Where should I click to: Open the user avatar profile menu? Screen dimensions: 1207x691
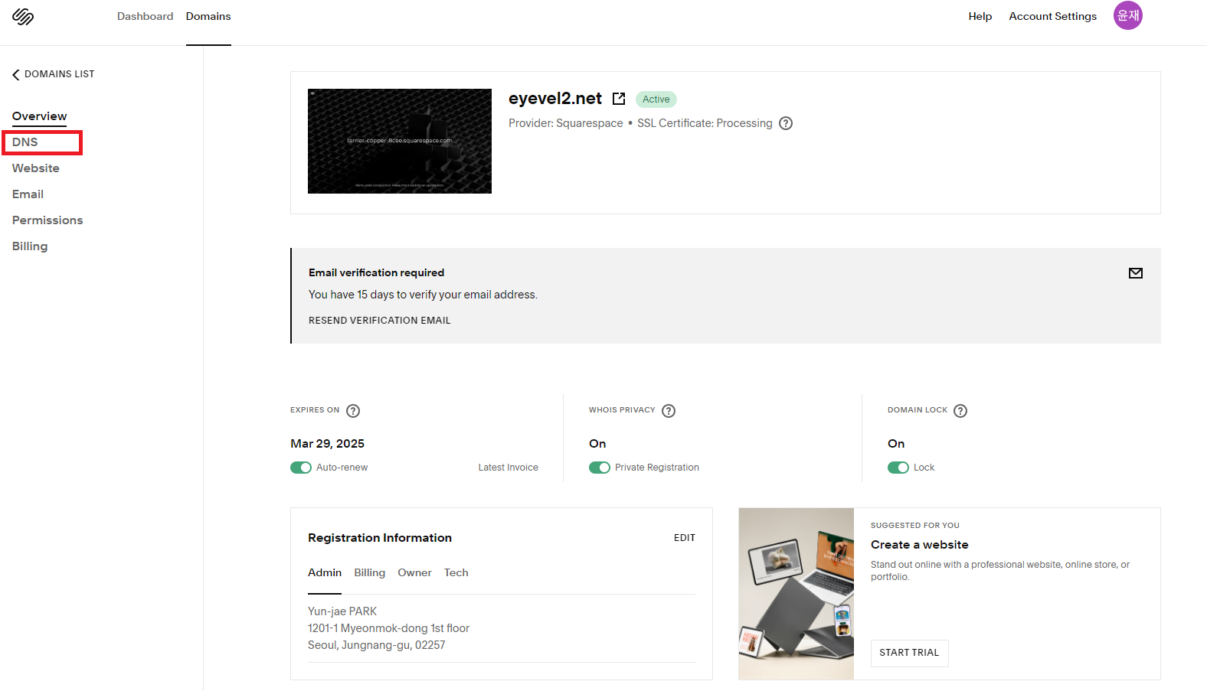click(x=1127, y=15)
